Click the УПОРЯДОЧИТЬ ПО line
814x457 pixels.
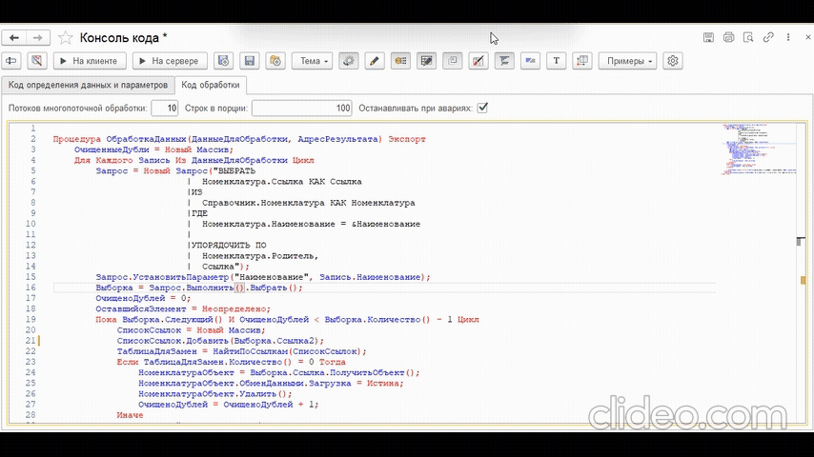(228, 245)
